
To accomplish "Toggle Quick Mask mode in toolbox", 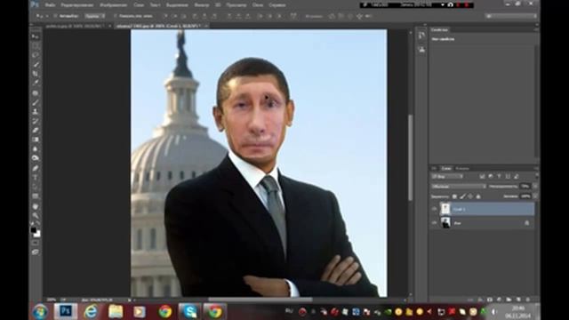I will (36, 243).
